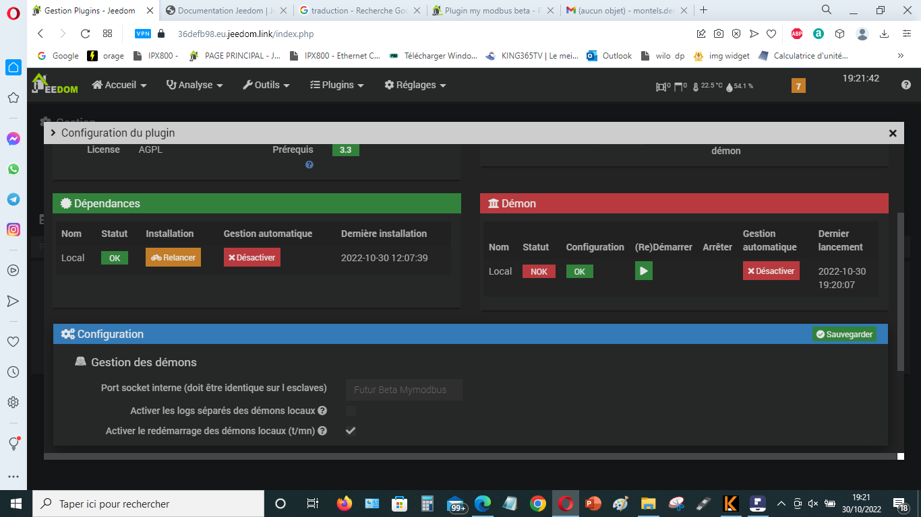Open Instagram in Opera sidebar
The image size is (921, 517).
[x=13, y=230]
